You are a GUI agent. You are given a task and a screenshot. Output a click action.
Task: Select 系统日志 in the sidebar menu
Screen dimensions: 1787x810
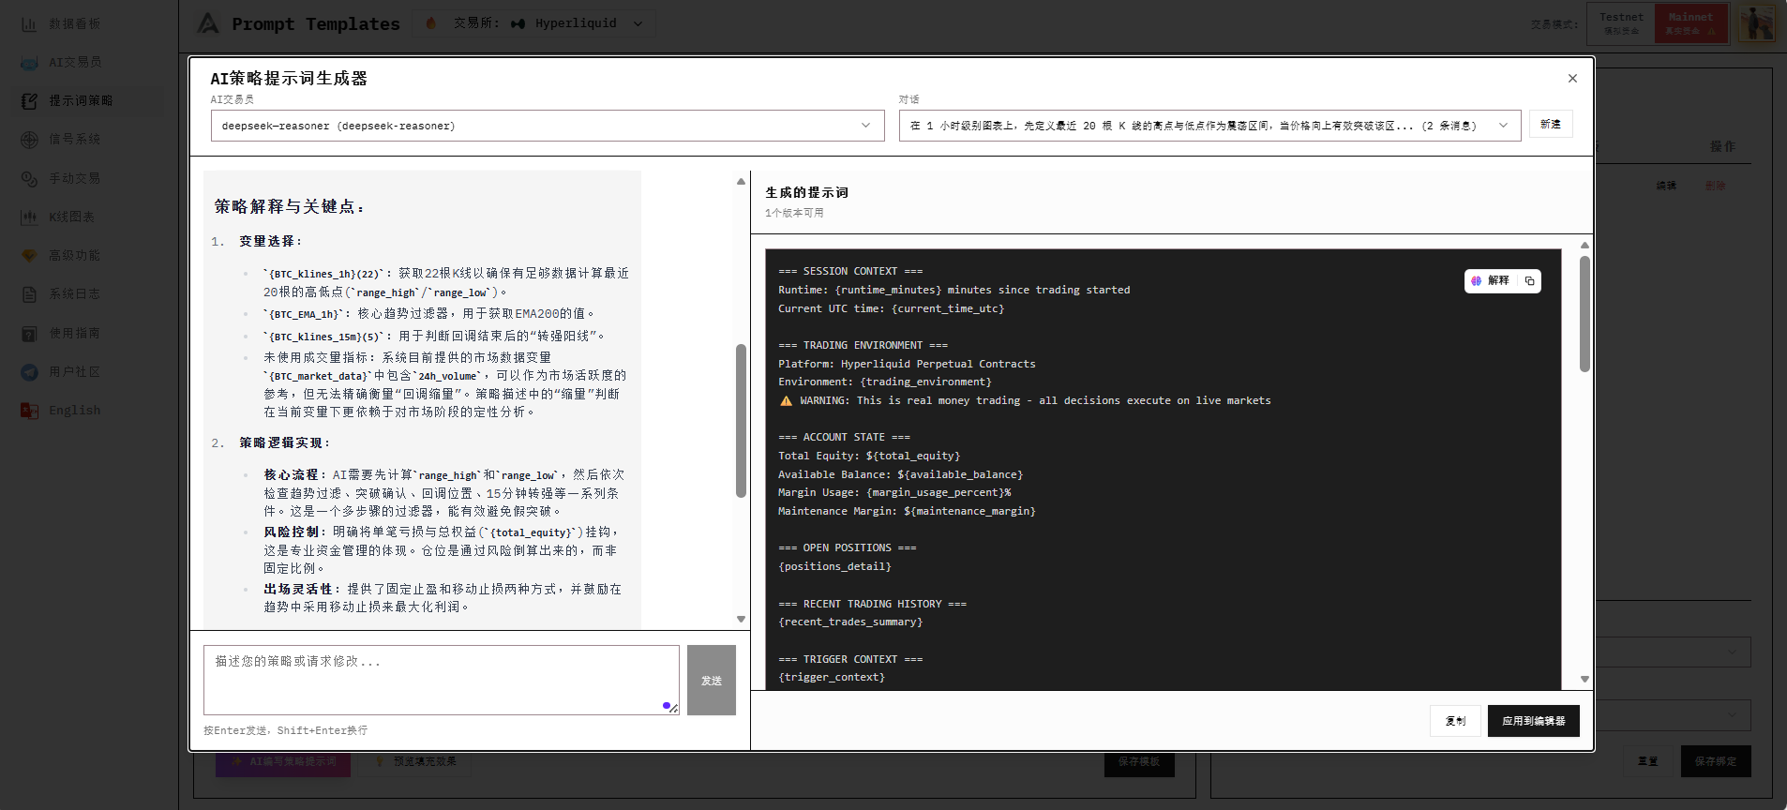74,294
